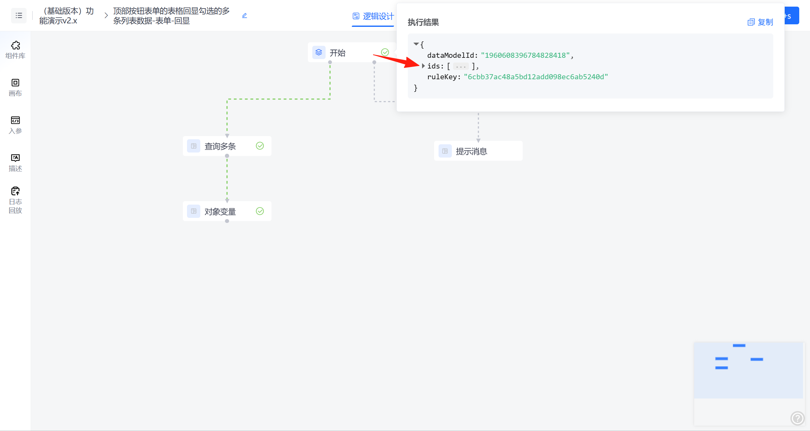Open the 组件库 component library panel

(15, 50)
